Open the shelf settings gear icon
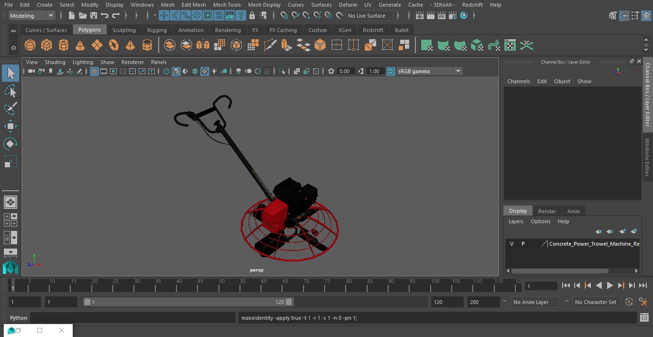Viewport: 653px width, 337px height. click(x=13, y=48)
